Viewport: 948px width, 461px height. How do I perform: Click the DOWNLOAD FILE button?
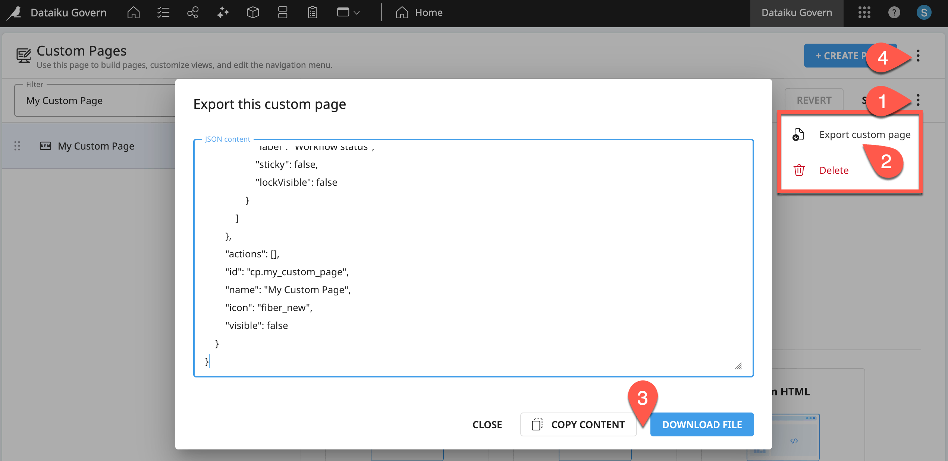[701, 424]
